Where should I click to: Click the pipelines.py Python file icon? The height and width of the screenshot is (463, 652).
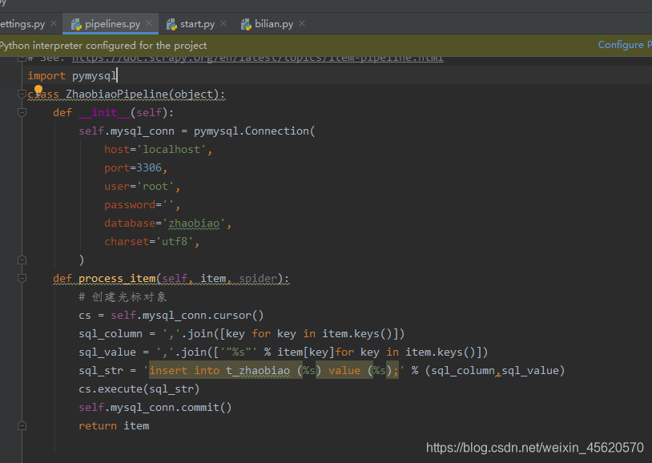tap(76, 25)
